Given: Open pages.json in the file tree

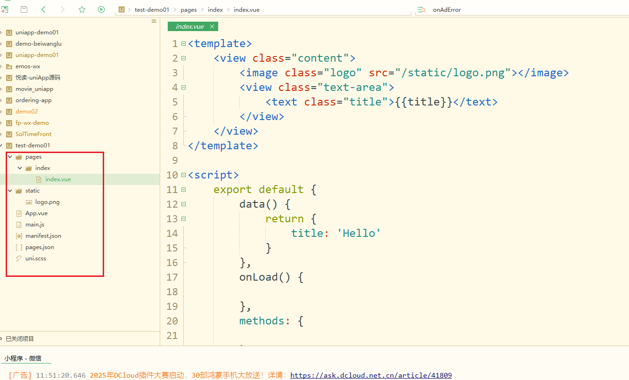Looking at the screenshot, I should click(40, 247).
